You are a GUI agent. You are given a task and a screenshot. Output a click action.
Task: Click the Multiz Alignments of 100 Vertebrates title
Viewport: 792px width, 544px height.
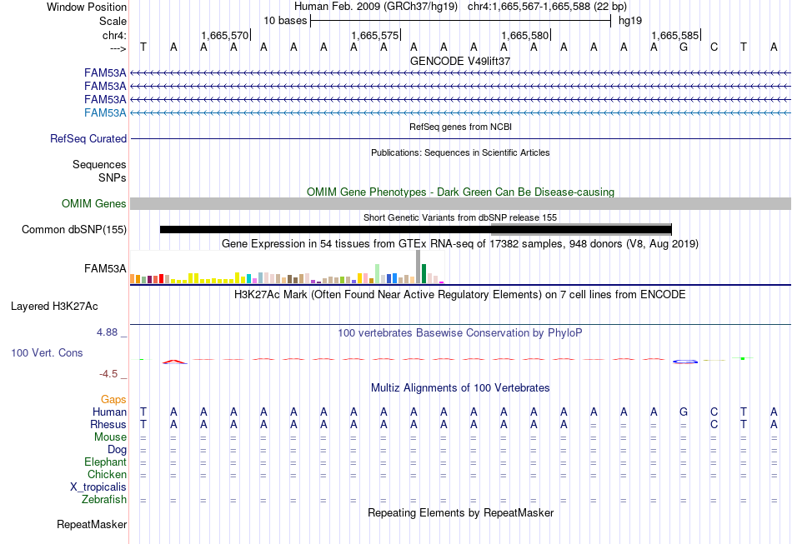(460, 387)
